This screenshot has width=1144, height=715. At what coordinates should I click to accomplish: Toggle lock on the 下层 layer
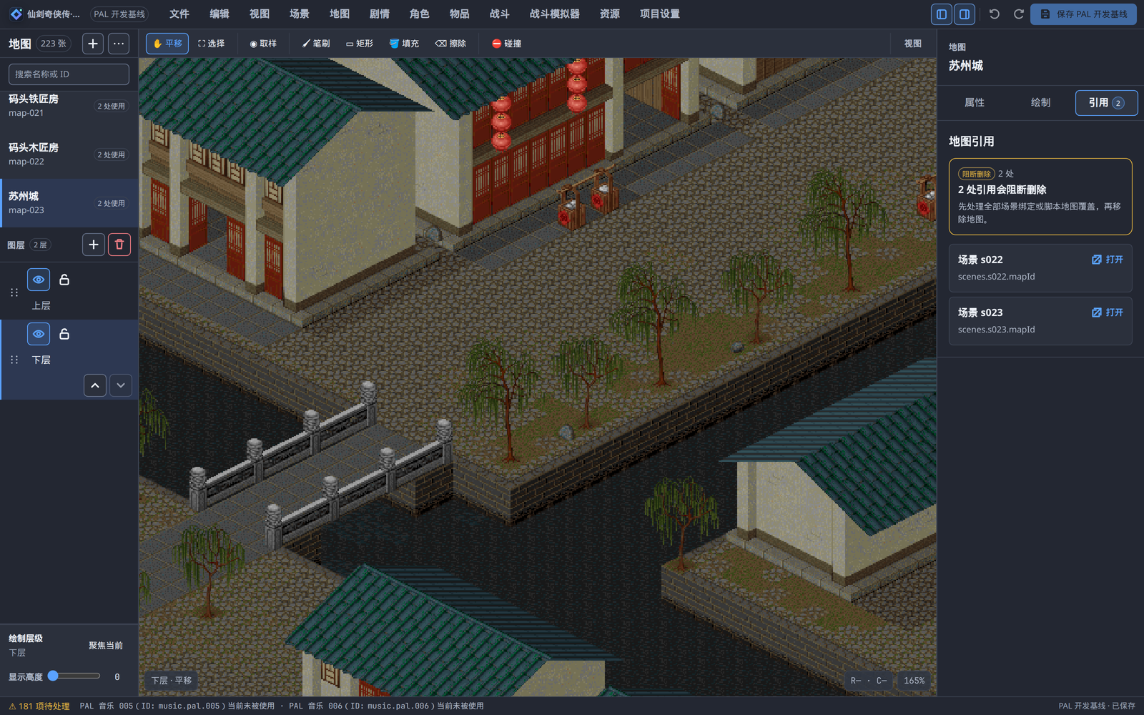tap(64, 334)
